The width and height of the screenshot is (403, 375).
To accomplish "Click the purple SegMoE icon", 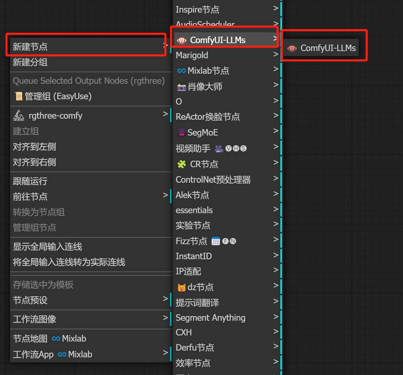I will click(181, 133).
